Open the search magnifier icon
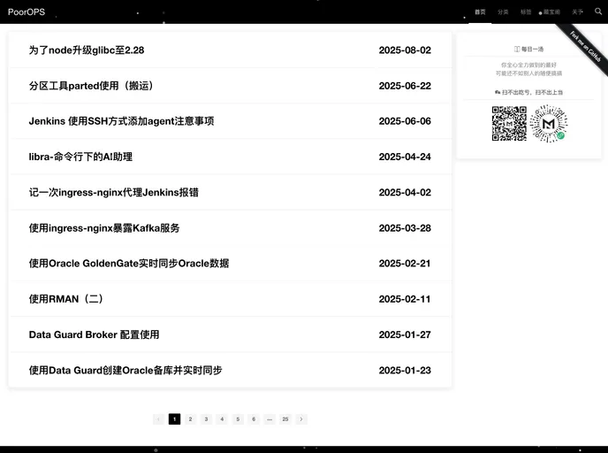Viewport: 608px width, 453px height. 598,12
